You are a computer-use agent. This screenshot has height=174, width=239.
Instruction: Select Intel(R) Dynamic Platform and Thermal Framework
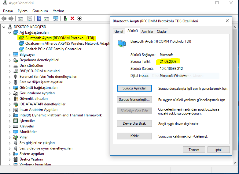(x=61, y=115)
